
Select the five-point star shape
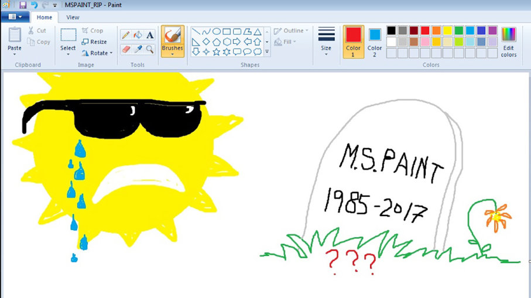coord(216,52)
